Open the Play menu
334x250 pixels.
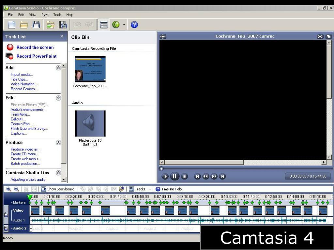[44, 15]
